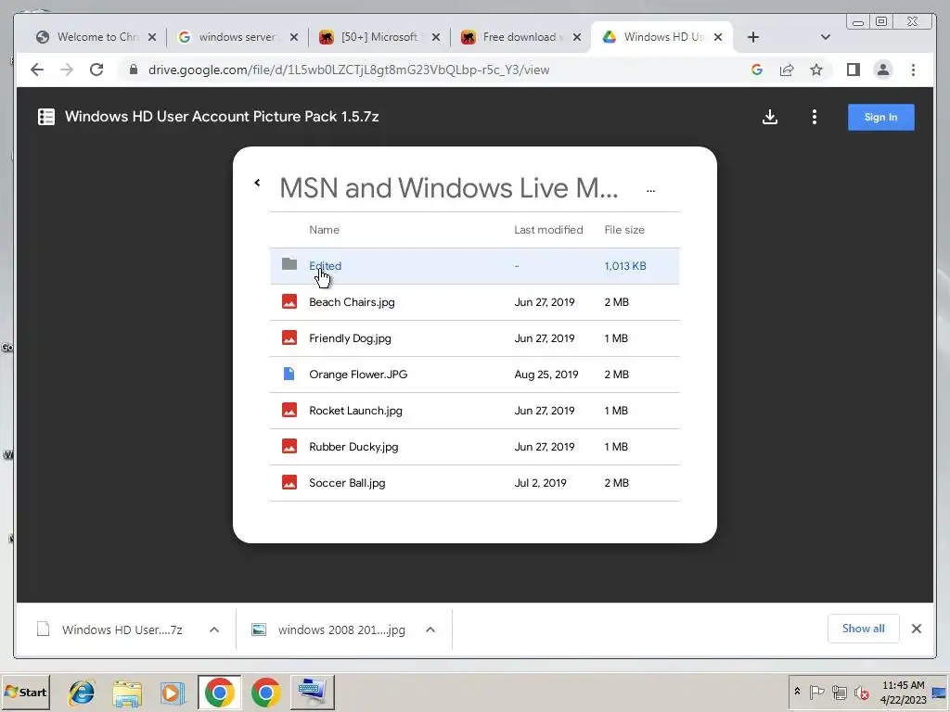
Task: Click the Beach Chairs.jpg image icon
Action: pyautogui.click(x=289, y=301)
